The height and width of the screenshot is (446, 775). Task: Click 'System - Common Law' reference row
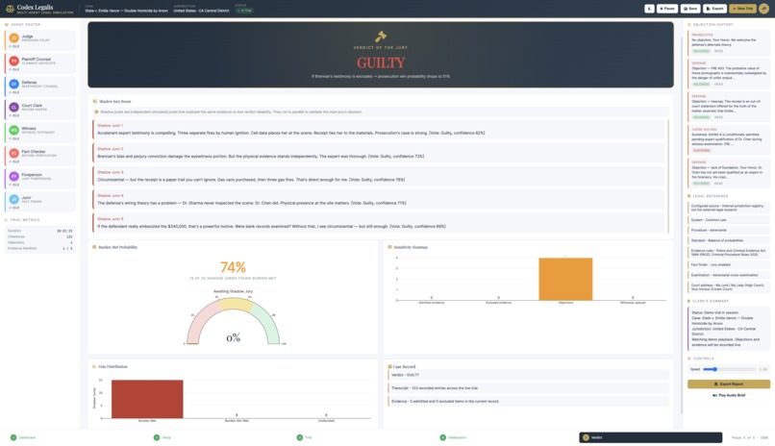(729, 220)
